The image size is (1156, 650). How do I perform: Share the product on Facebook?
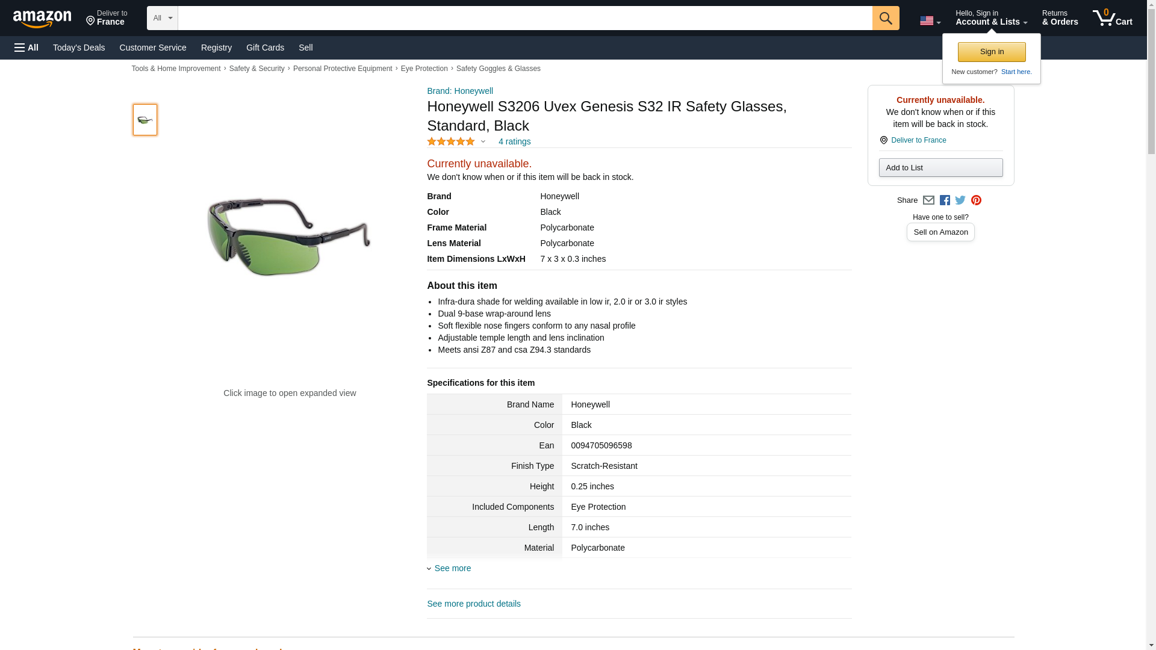click(945, 200)
